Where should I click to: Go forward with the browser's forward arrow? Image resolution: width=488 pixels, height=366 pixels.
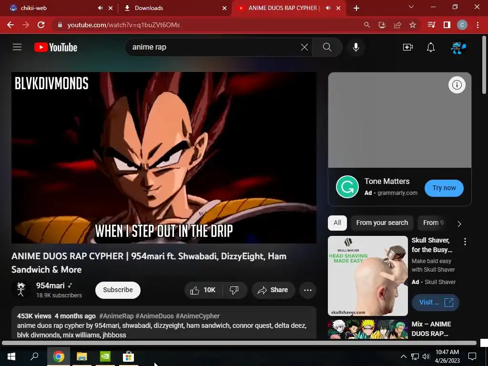pyautogui.click(x=26, y=25)
